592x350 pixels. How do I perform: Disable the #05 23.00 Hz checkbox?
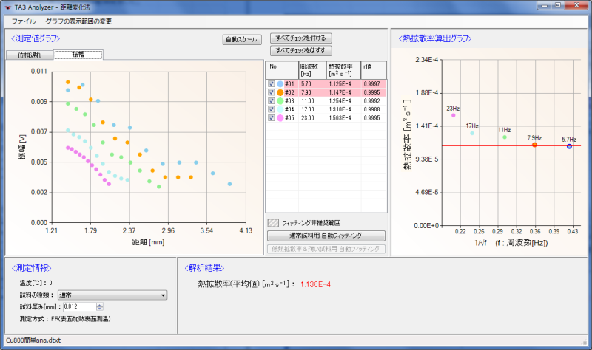click(x=271, y=117)
